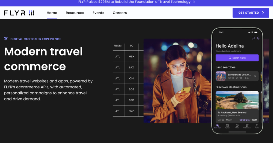Open the Home tab
The image size is (273, 143).
[x=52, y=13]
